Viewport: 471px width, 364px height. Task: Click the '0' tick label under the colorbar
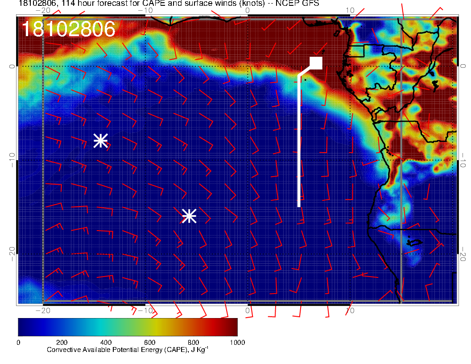[x=18, y=343]
